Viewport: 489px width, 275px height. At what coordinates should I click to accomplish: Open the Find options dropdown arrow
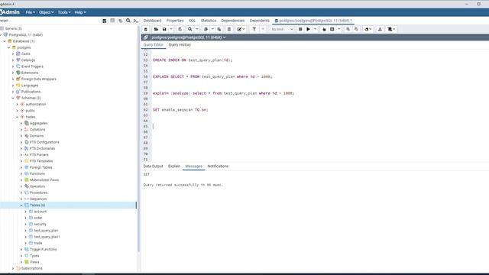[197, 29]
